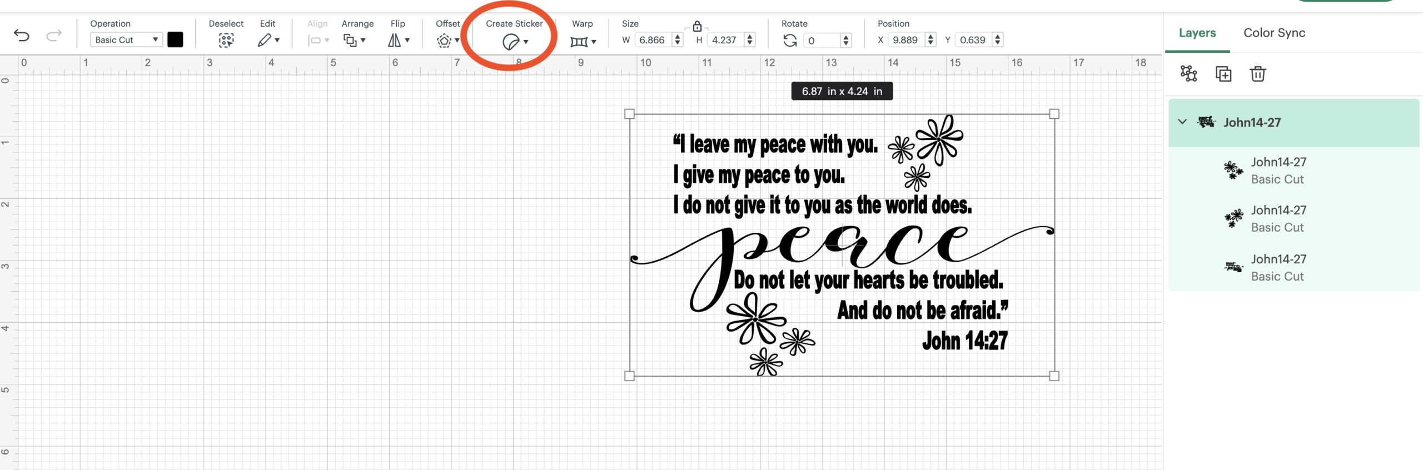The width and height of the screenshot is (1423, 470).
Task: Open the Flip tool
Action: (x=394, y=40)
